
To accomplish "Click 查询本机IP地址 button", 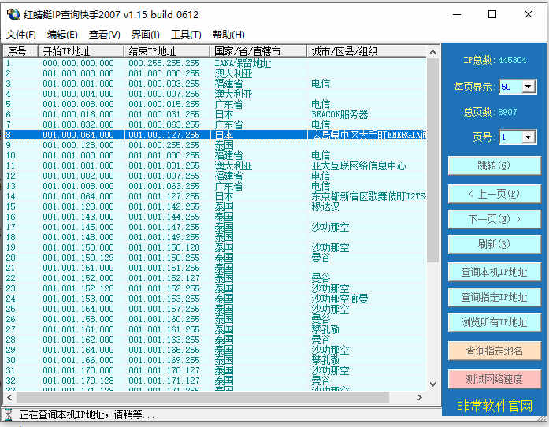I will pos(494,273).
